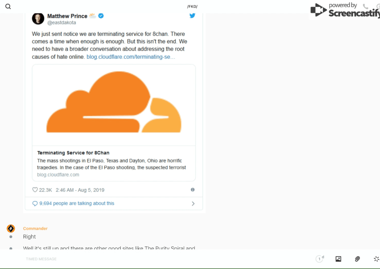Insert an image using the picture icon

(x=338, y=259)
